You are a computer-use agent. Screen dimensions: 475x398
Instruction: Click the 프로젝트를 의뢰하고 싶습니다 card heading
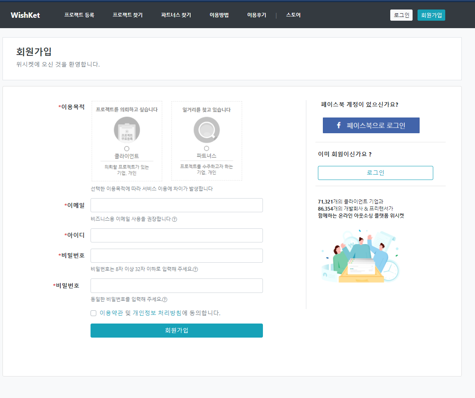(127, 109)
